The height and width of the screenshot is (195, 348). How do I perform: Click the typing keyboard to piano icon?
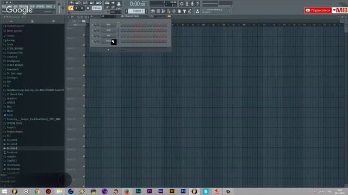[107, 3]
